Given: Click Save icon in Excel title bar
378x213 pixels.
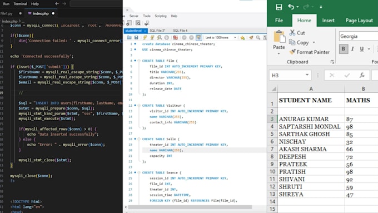Looking at the screenshot, I should [x=278, y=7].
